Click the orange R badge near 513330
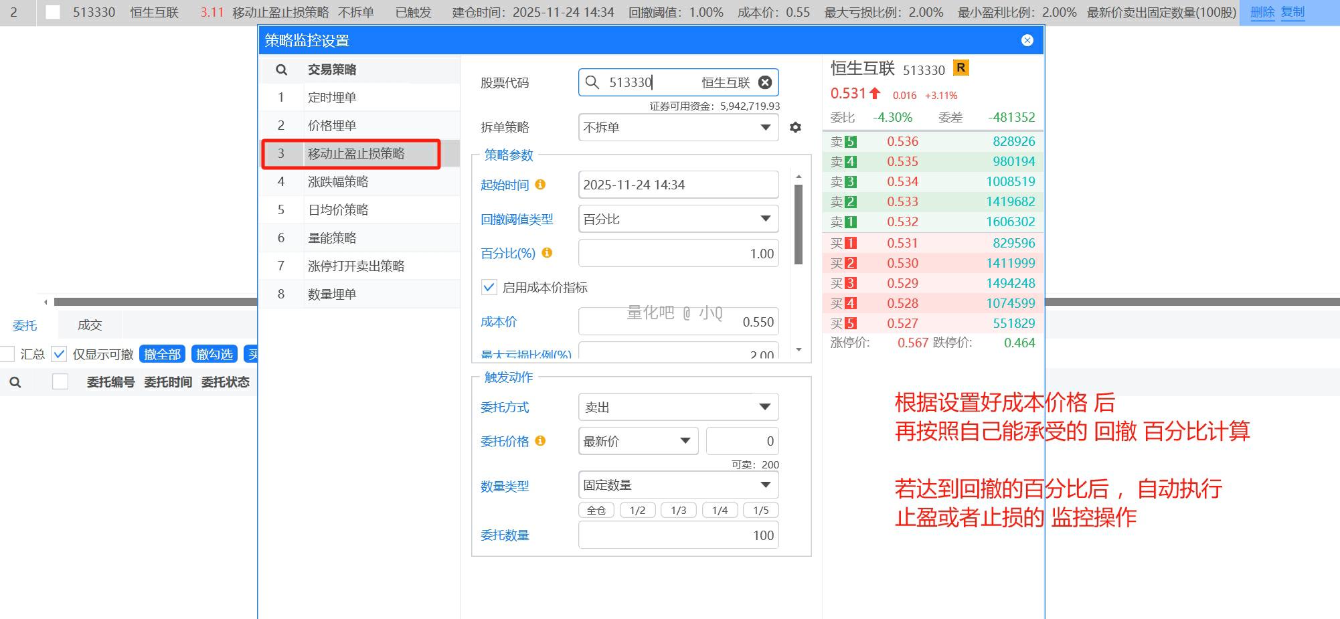The width and height of the screenshot is (1340, 619). pyautogui.click(x=960, y=68)
